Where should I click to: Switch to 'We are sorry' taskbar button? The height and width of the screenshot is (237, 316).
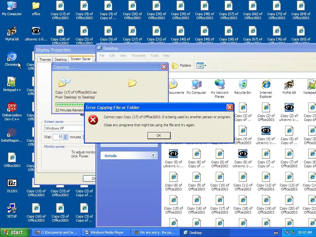(155, 232)
